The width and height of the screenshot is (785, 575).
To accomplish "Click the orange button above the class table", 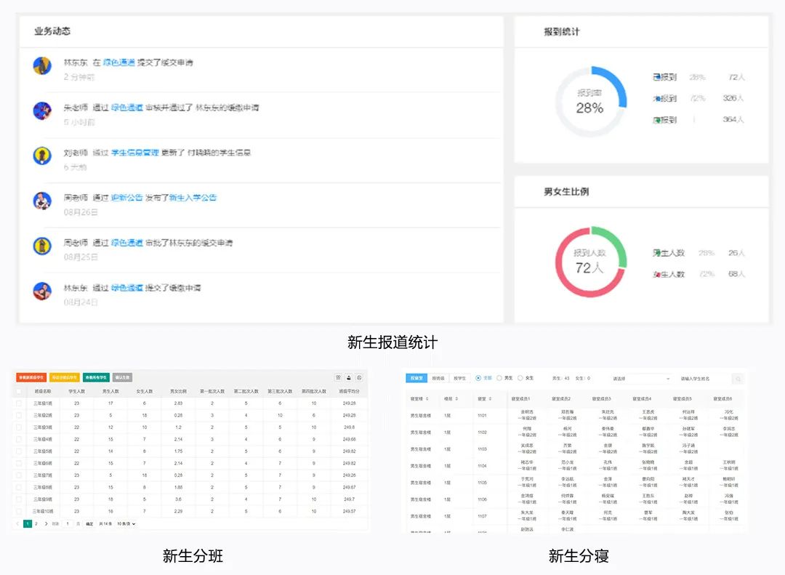I will click(31, 377).
